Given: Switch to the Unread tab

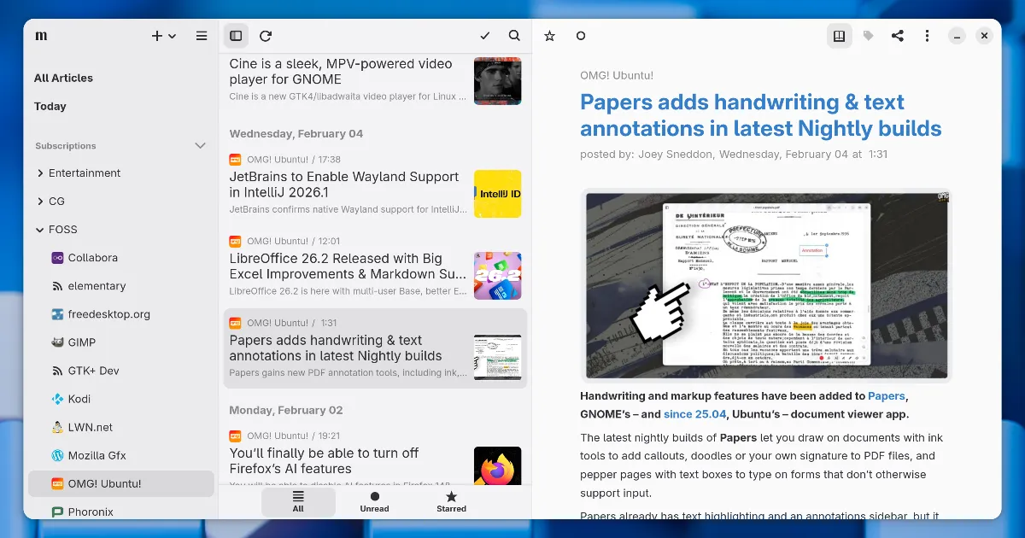Looking at the screenshot, I should [x=374, y=501].
